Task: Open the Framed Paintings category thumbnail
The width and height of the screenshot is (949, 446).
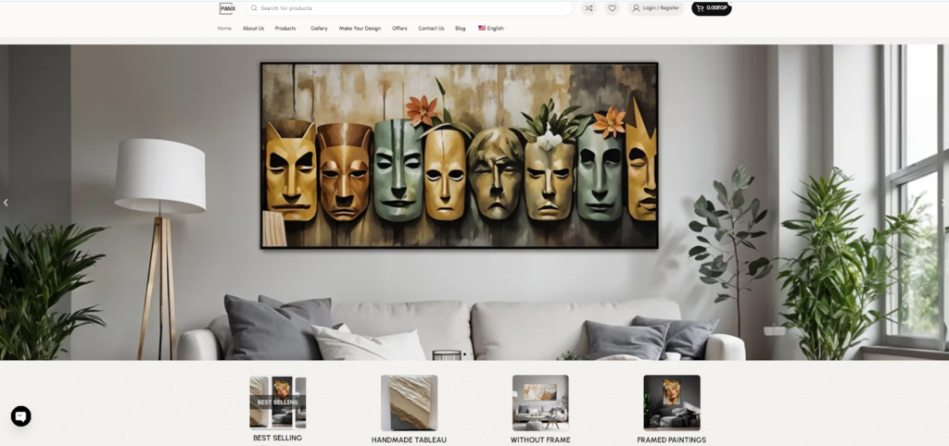Action: tap(672, 403)
